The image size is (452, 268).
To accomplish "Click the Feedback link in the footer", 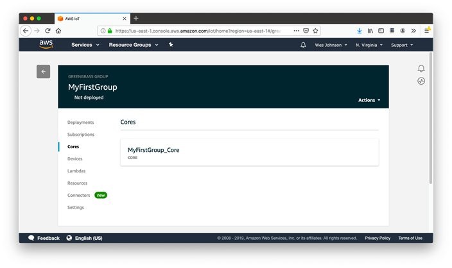I will pyautogui.click(x=48, y=238).
